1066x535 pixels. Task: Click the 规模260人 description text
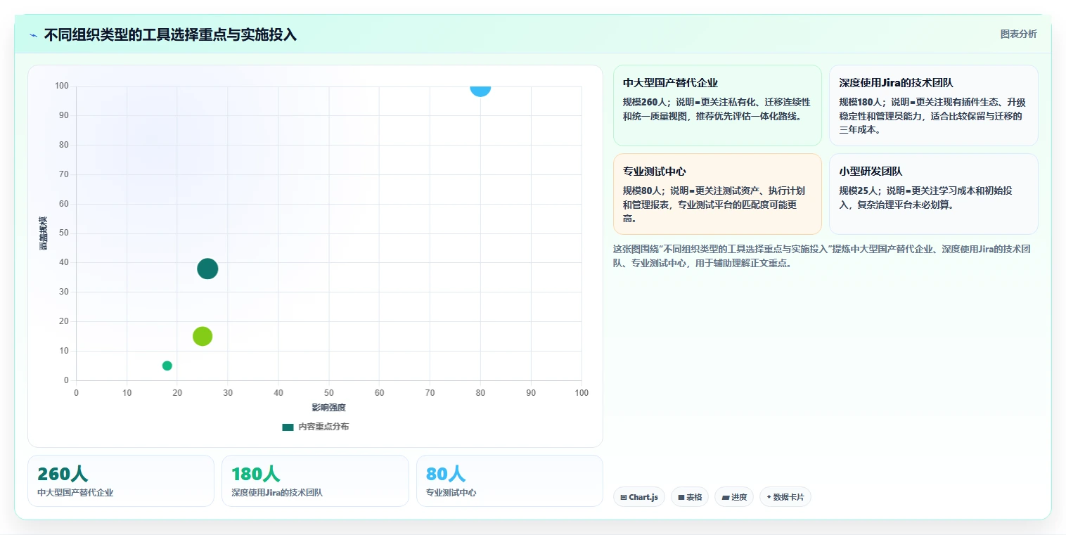pos(717,109)
